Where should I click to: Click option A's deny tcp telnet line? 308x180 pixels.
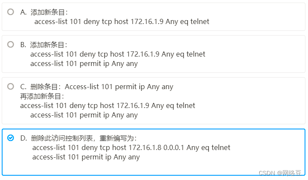[121, 21]
